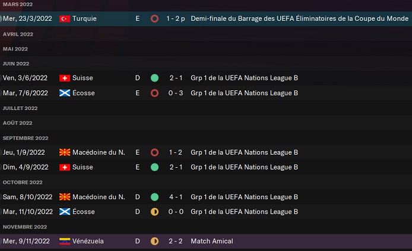Screen dimensions: 412x251
Task: Click red loss indicator on Turquie row
Action: (x=154, y=19)
